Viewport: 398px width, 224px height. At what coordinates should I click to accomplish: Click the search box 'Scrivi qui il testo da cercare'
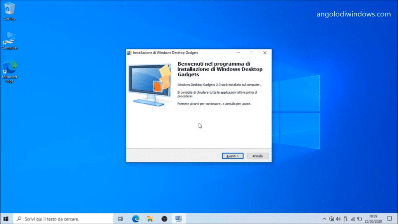[62, 219]
